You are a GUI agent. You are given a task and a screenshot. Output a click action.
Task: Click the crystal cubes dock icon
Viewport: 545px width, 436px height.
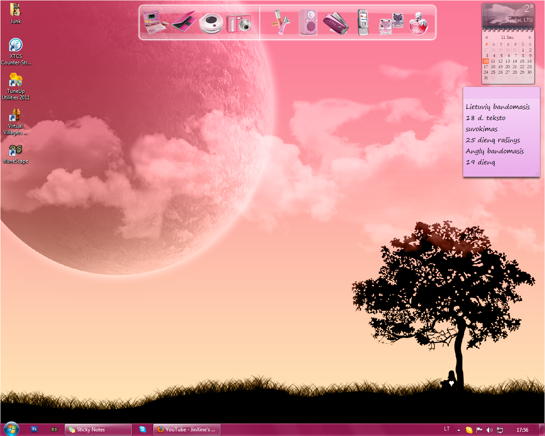click(391, 23)
